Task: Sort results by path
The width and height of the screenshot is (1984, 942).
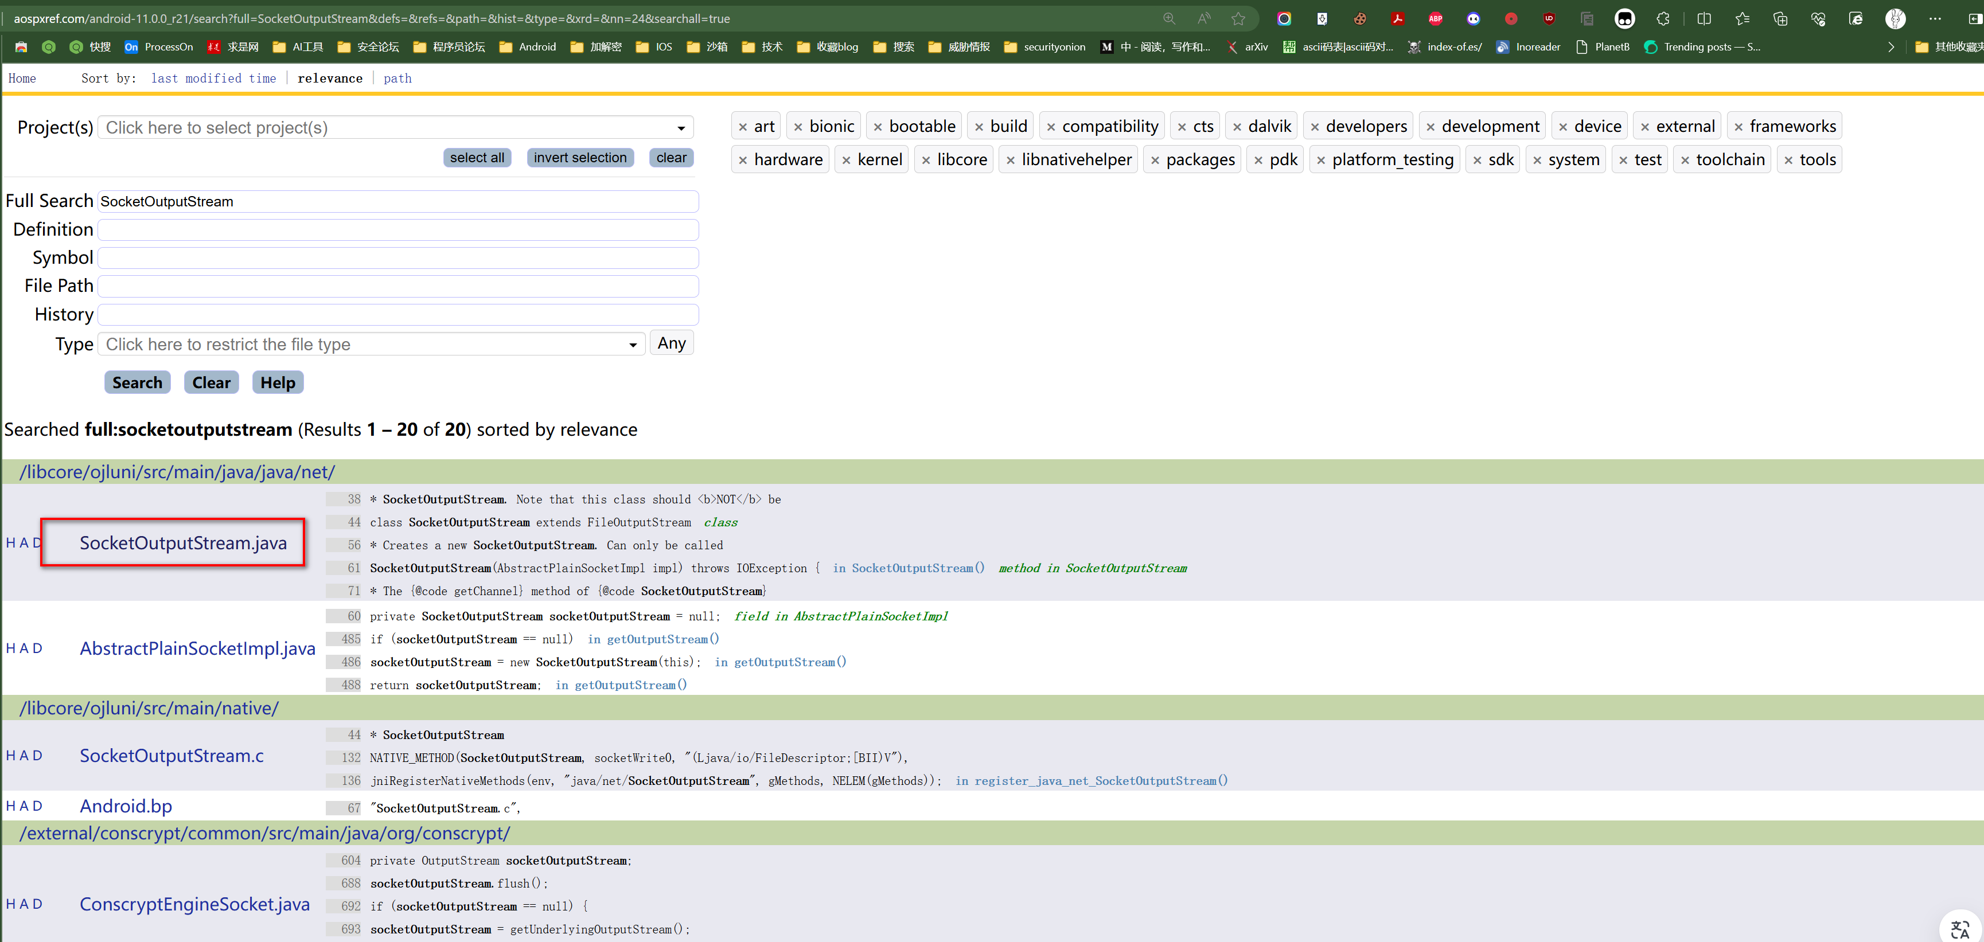Action: coord(397,79)
